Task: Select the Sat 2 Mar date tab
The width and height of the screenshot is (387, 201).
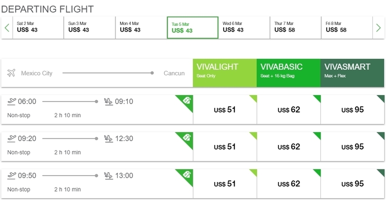Action: click(38, 28)
